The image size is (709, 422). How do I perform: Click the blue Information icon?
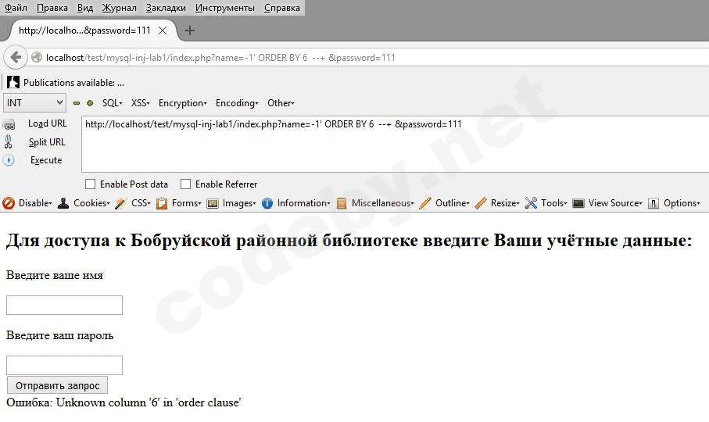(267, 203)
